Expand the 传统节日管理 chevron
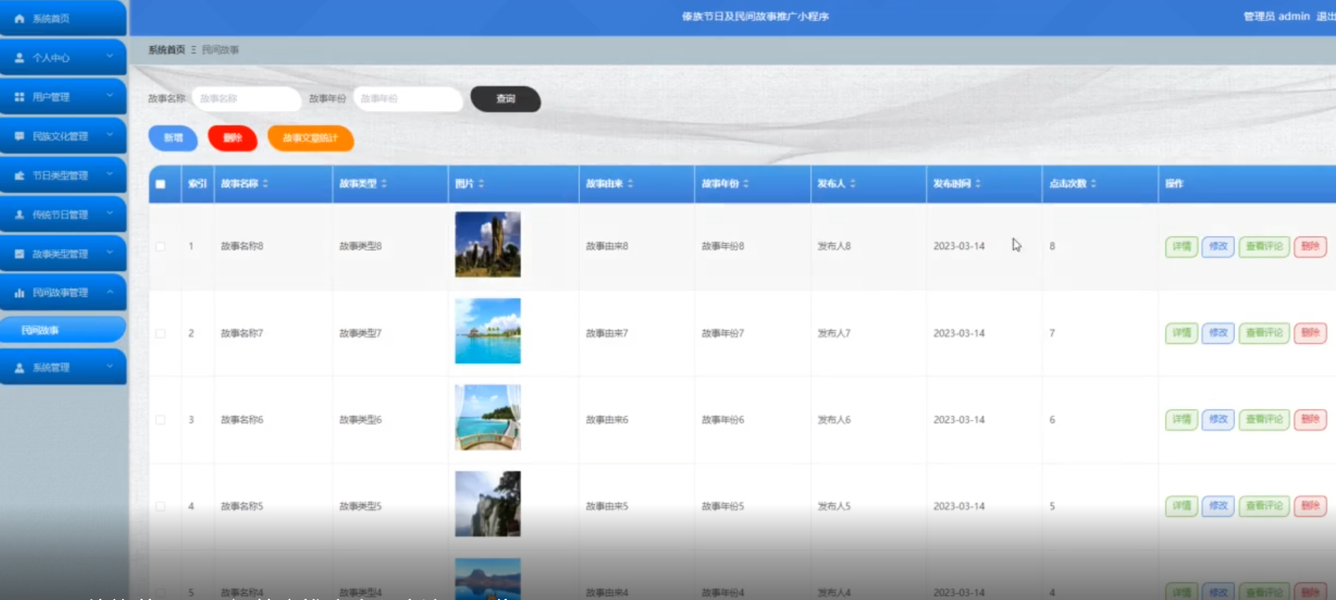Image resolution: width=1336 pixels, height=600 pixels. [110, 214]
